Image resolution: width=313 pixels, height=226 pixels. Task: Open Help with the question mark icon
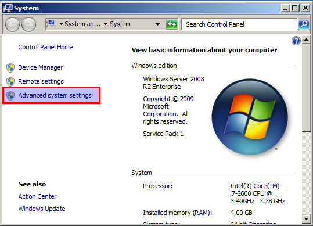pos(296,41)
